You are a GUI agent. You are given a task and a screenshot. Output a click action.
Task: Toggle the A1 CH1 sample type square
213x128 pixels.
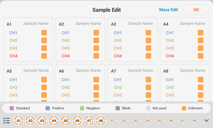[44, 33]
